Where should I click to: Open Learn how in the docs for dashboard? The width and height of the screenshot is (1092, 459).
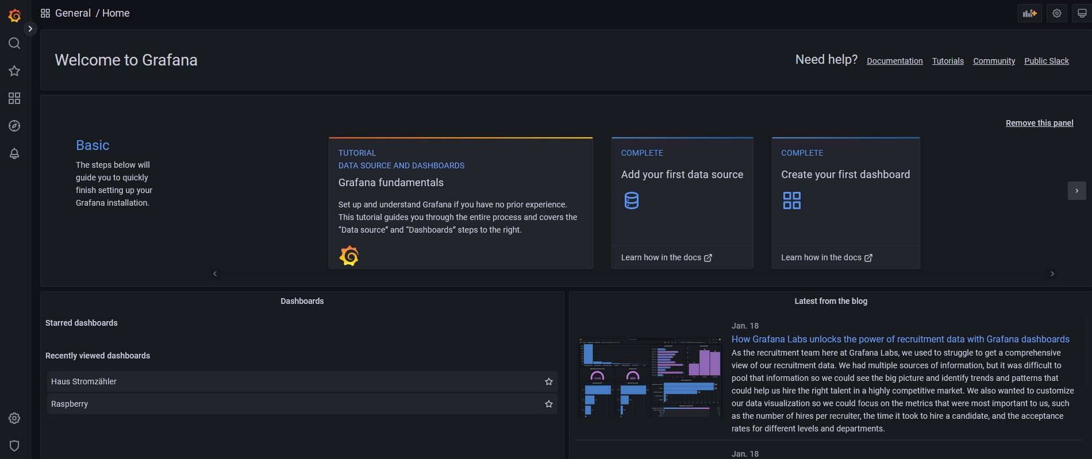826,257
